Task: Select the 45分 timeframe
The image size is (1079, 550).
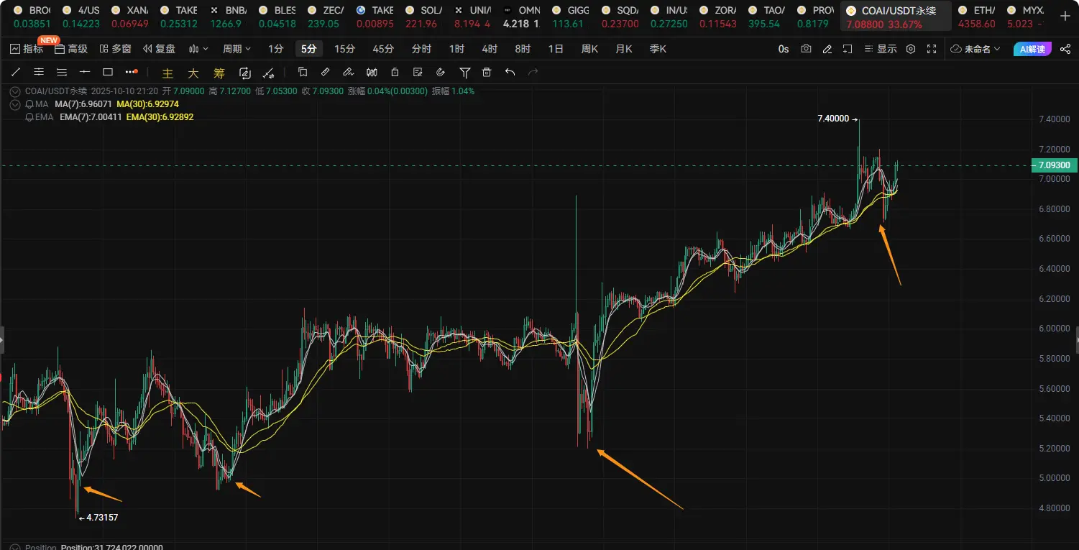Action: click(x=383, y=49)
